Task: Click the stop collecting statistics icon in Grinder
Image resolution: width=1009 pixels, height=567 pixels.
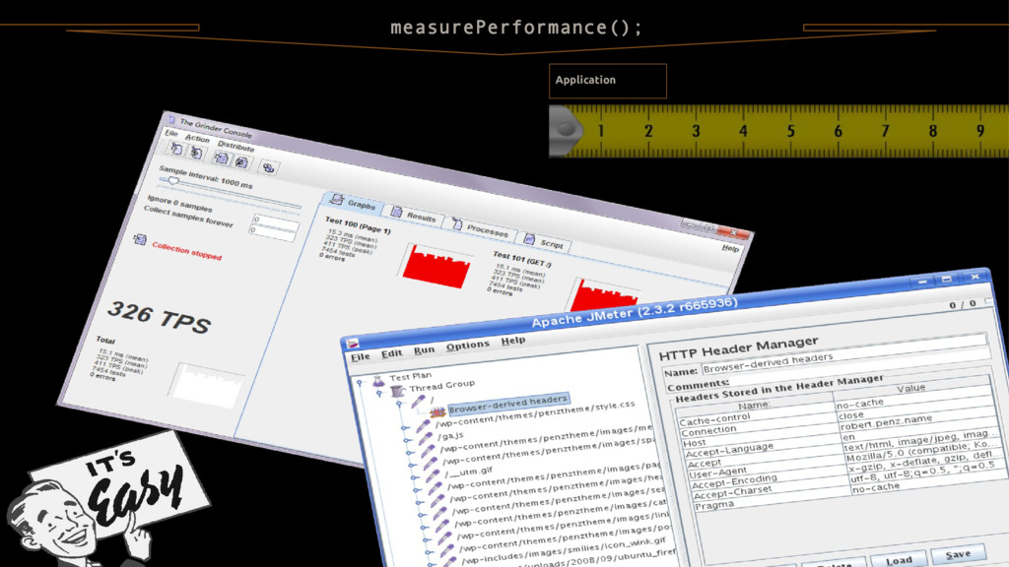Action: tap(242, 162)
